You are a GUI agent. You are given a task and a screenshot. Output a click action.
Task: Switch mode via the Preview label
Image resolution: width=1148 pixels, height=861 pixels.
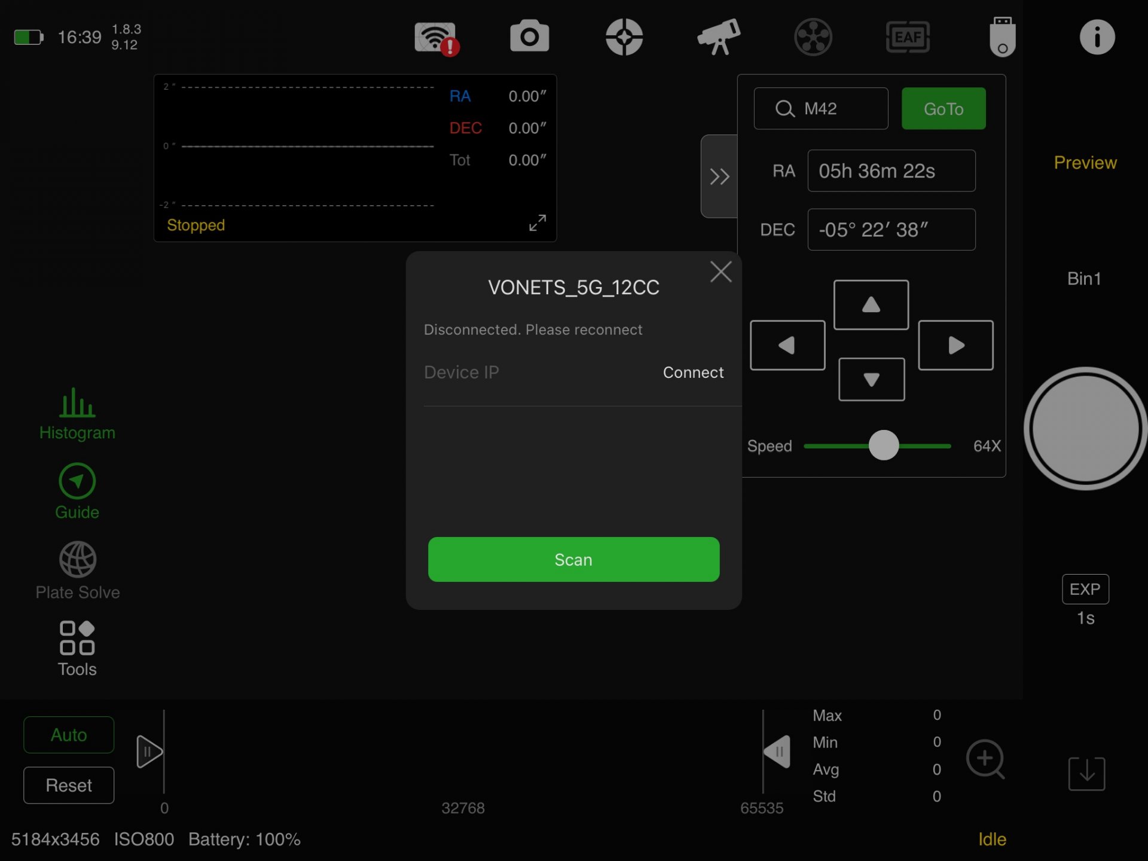click(x=1085, y=163)
